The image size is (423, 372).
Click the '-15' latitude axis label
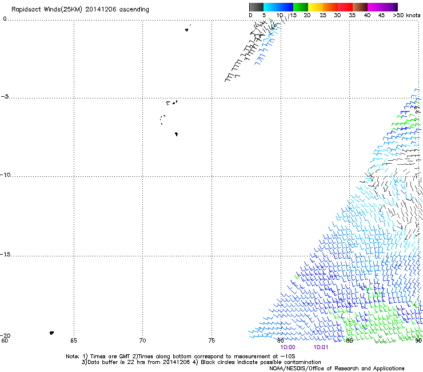point(5,255)
